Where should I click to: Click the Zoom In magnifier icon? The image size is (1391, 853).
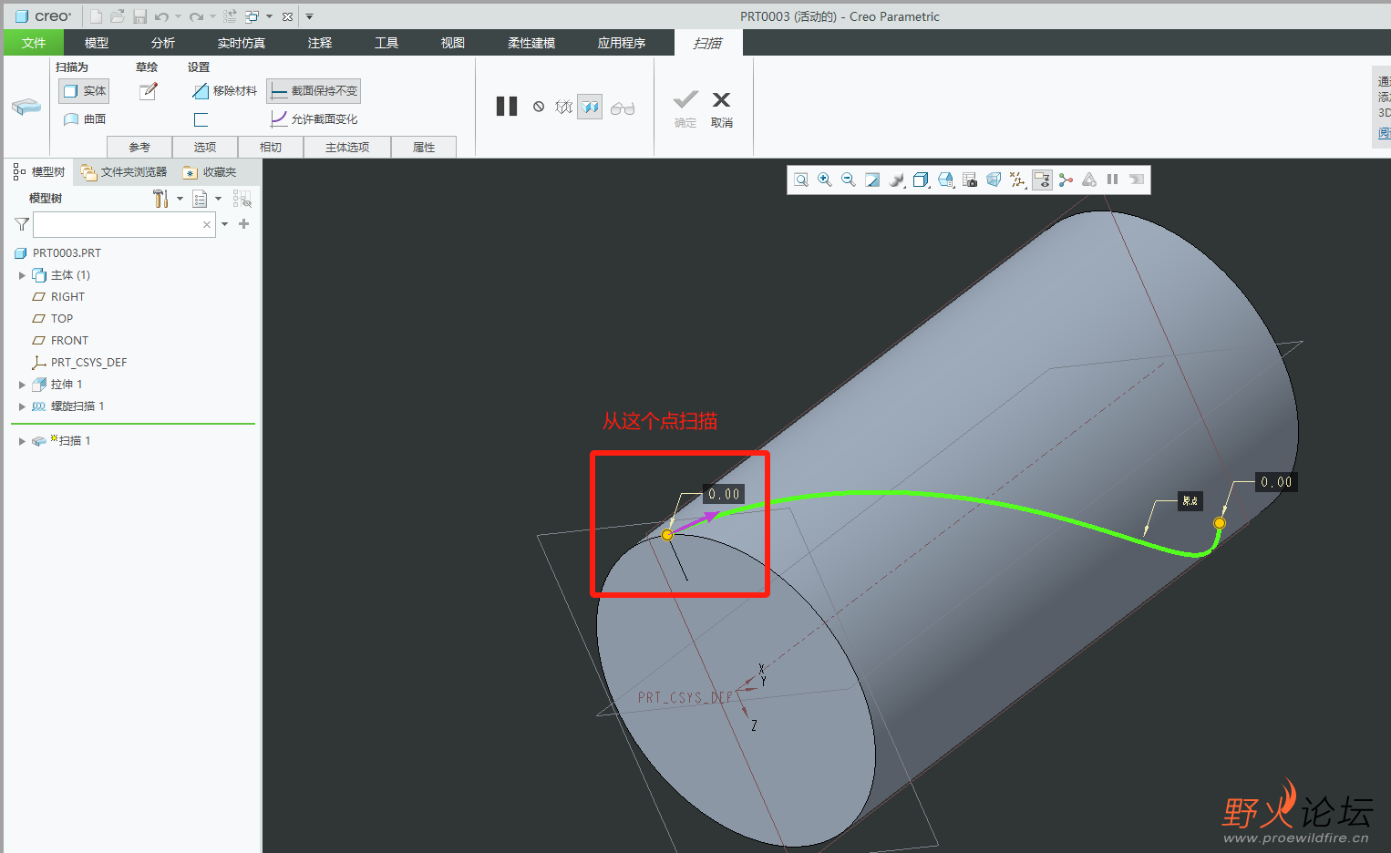(825, 180)
